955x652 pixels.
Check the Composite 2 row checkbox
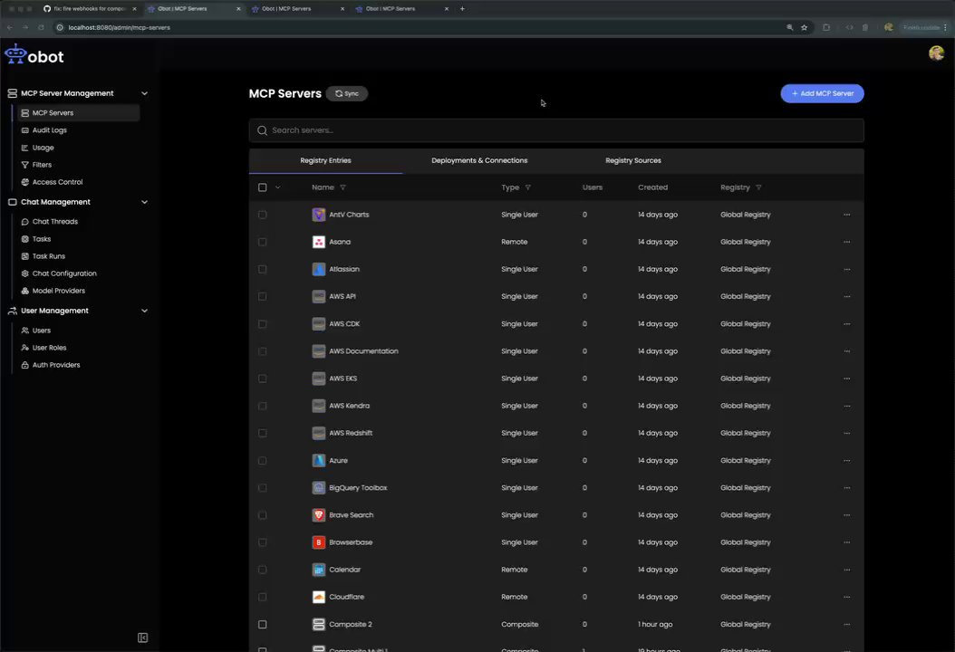pos(263,624)
